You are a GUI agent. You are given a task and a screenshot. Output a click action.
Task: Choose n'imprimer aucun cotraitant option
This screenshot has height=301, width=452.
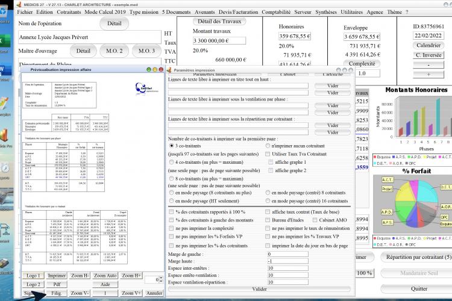[x=268, y=146]
